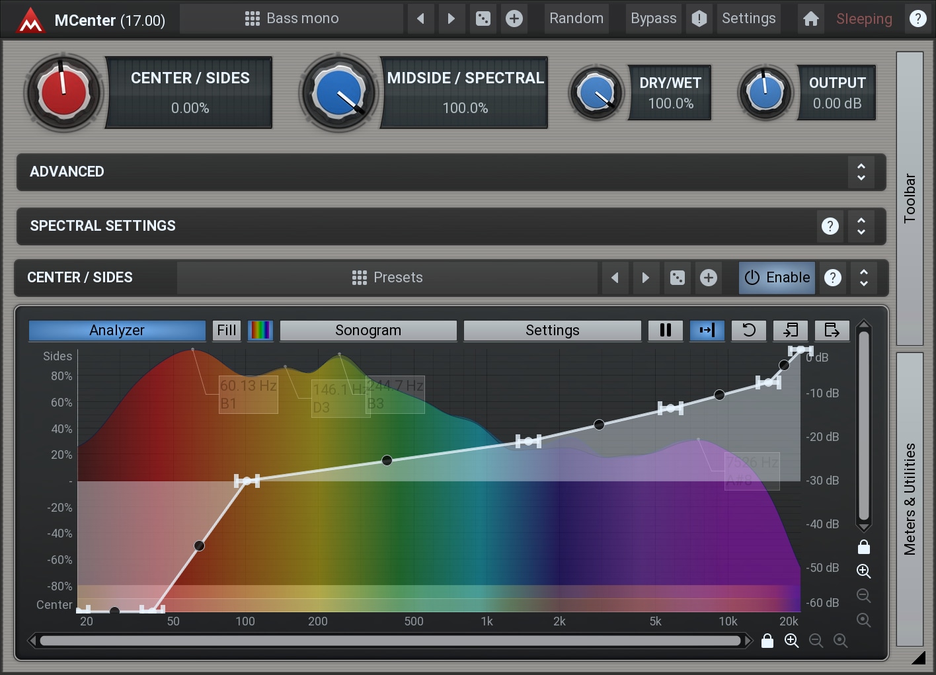Click the rainbow color spectrum icon
Image resolution: width=936 pixels, height=675 pixels.
(260, 330)
